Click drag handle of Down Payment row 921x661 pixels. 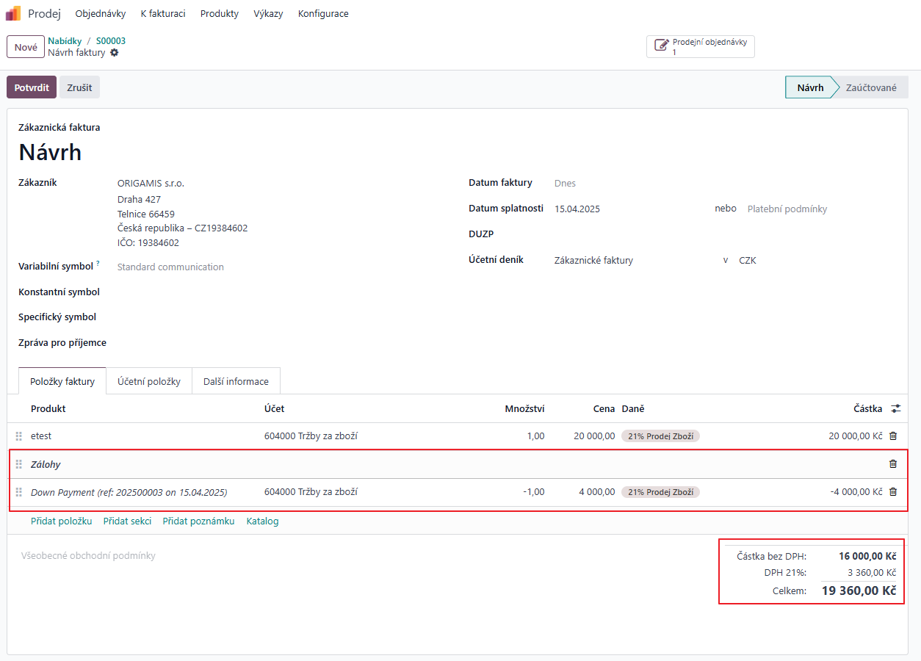click(19, 492)
